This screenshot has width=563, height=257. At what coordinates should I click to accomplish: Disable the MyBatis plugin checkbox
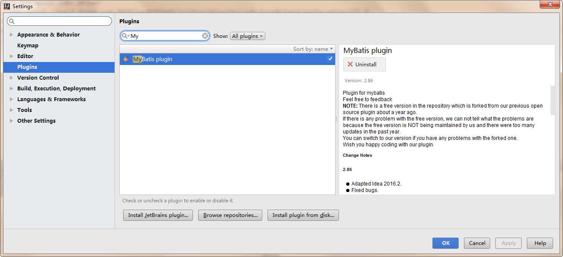(x=330, y=59)
